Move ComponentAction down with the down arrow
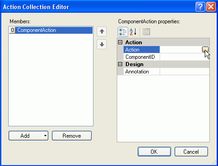 102,44
